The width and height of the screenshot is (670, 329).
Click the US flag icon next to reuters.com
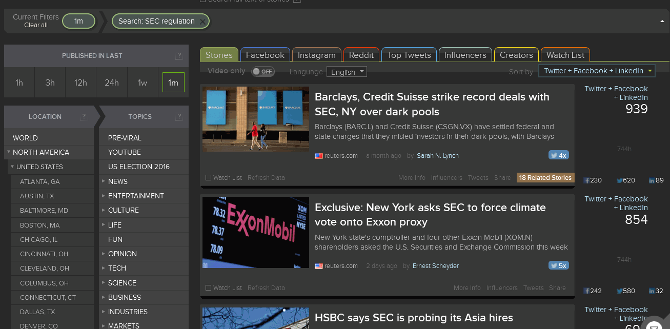tap(318, 155)
